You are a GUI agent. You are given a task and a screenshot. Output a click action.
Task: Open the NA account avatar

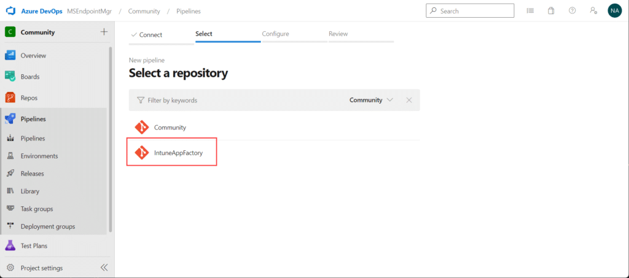click(x=614, y=11)
